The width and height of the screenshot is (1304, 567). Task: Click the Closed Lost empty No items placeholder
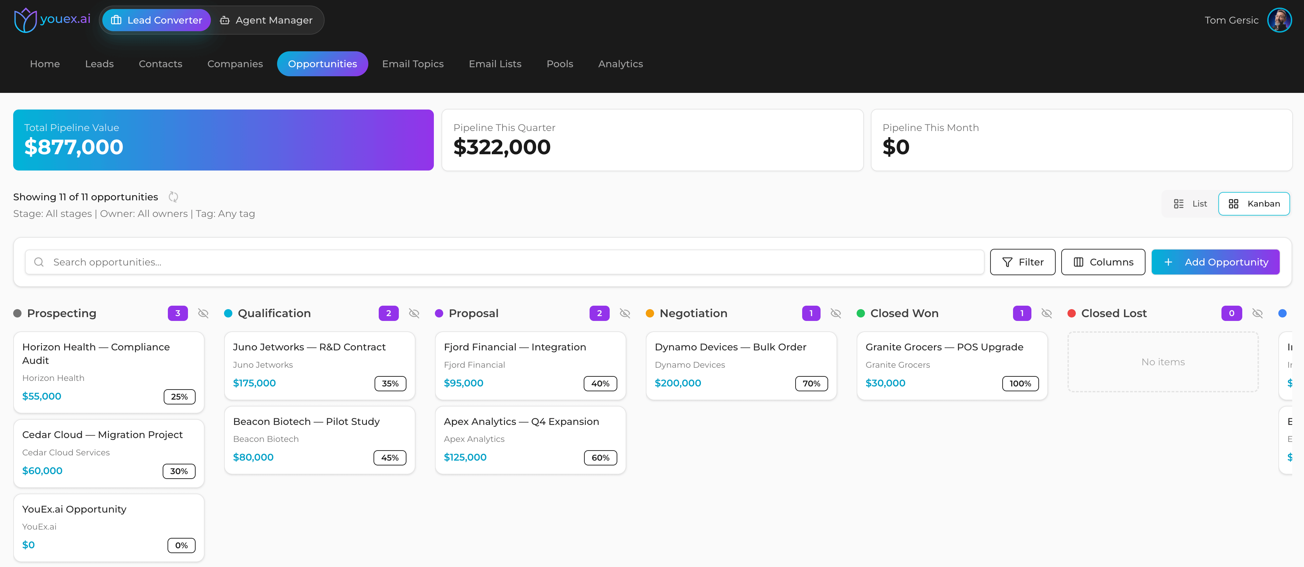point(1163,361)
